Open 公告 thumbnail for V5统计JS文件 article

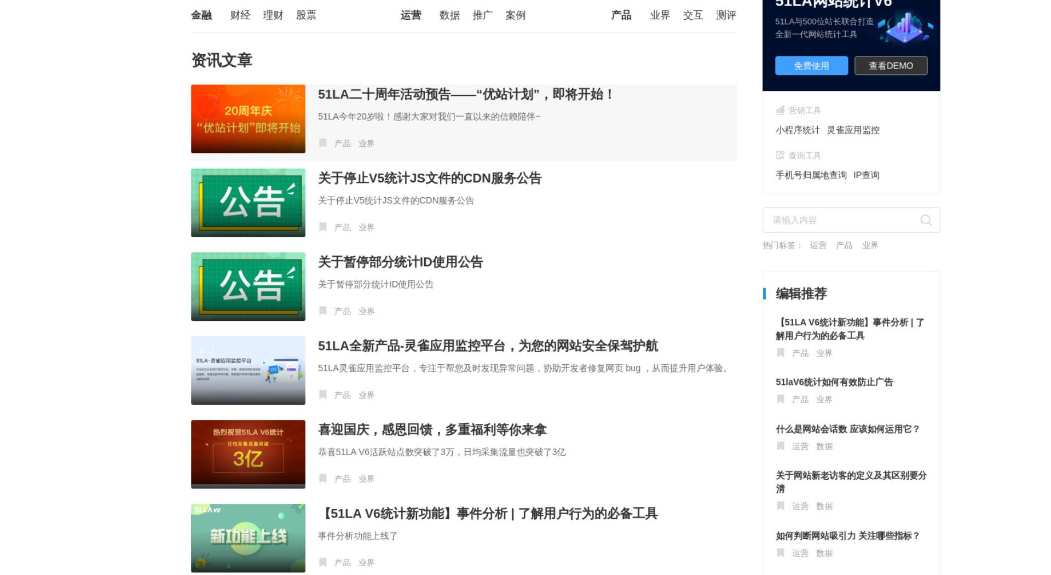tap(248, 203)
